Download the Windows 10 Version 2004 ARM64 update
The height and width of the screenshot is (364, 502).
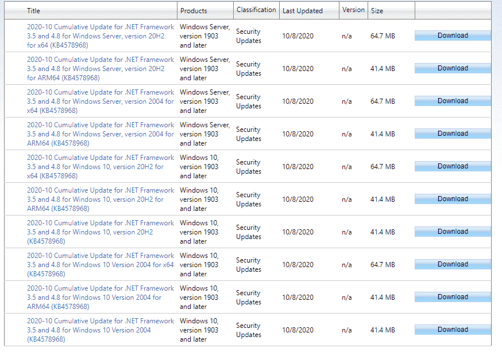point(452,297)
